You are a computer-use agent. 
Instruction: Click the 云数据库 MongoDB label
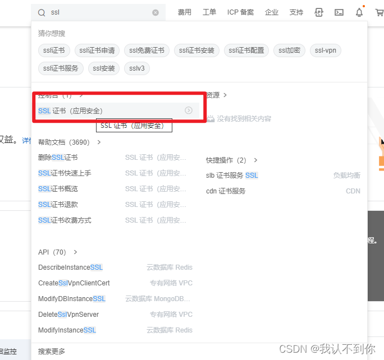pos(158,299)
